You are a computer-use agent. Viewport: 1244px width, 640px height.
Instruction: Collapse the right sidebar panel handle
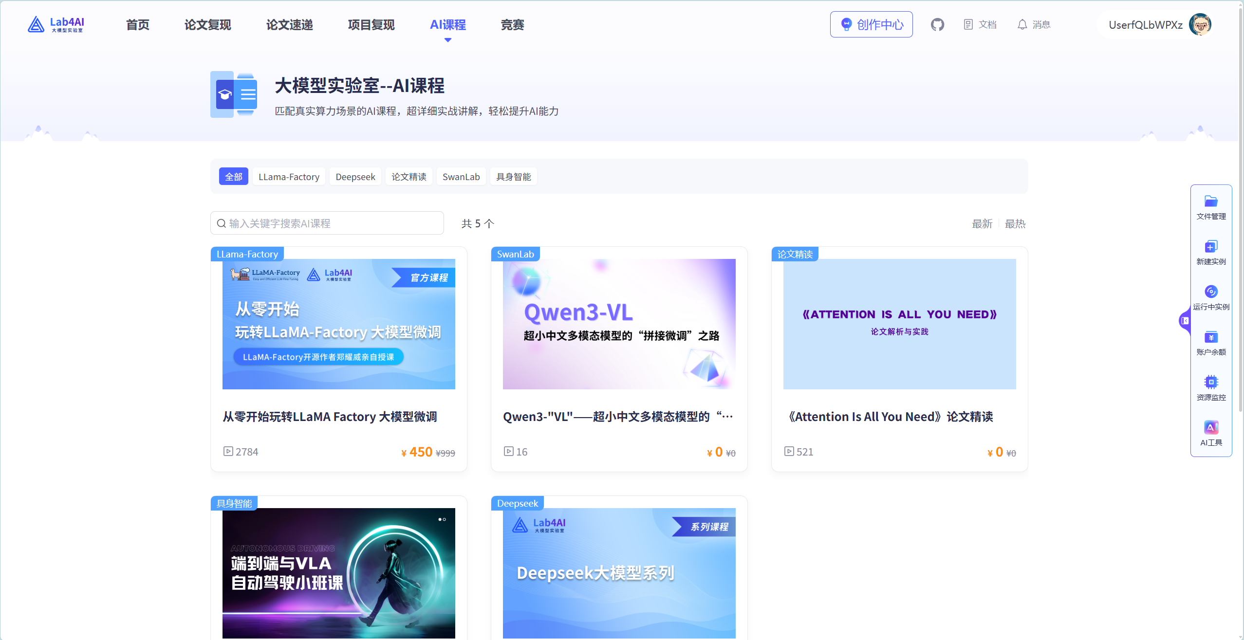(x=1185, y=321)
